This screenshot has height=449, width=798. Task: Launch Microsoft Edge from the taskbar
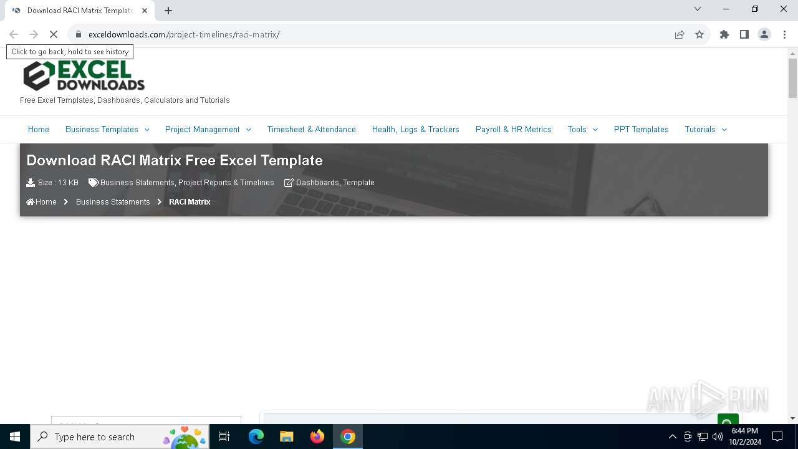[x=256, y=437]
